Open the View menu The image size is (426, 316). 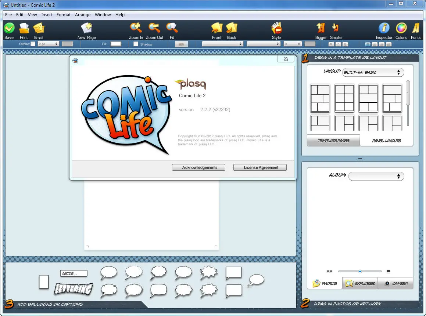click(x=32, y=15)
